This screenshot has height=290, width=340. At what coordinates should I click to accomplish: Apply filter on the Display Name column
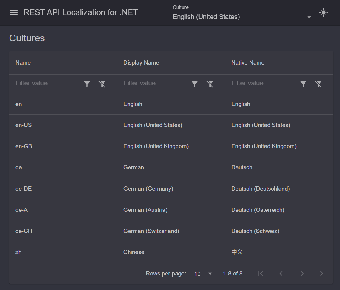(x=195, y=84)
